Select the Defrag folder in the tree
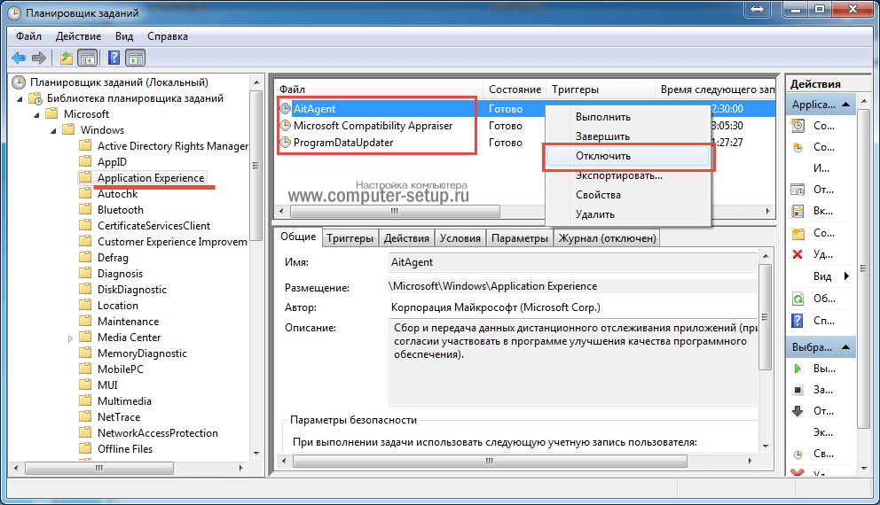 (x=113, y=258)
